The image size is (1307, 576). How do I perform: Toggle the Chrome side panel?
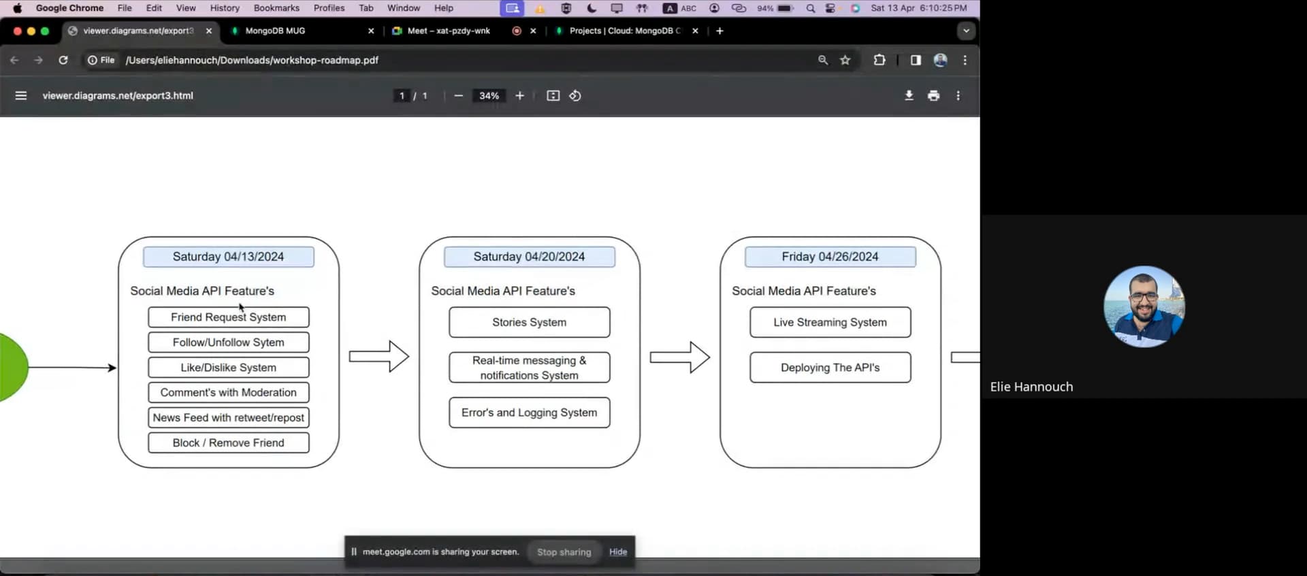point(916,60)
